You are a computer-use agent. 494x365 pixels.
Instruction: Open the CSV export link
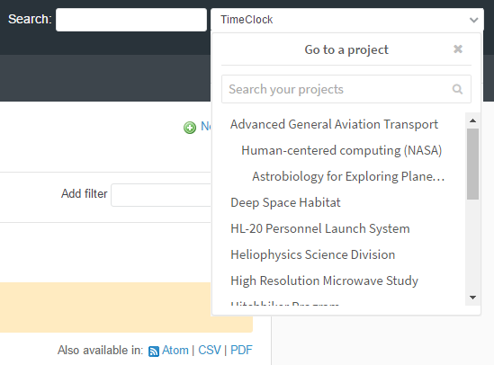210,350
